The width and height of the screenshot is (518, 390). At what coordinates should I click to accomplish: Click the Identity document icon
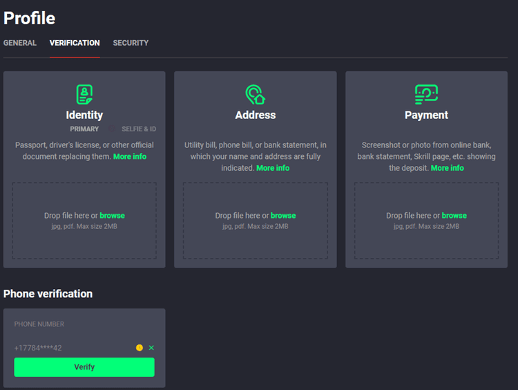pyautogui.click(x=84, y=94)
